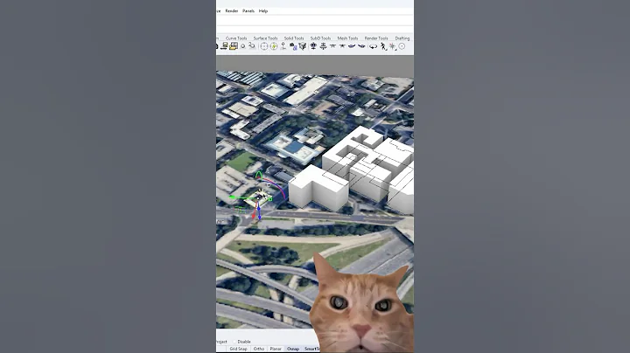Click the yellow layout window toolbar icon

[234, 46]
